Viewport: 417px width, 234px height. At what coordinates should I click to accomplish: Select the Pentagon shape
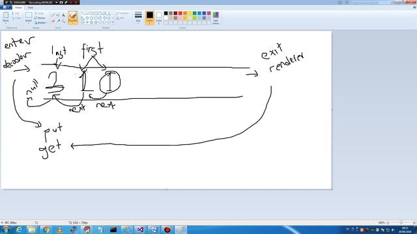[x=91, y=18]
